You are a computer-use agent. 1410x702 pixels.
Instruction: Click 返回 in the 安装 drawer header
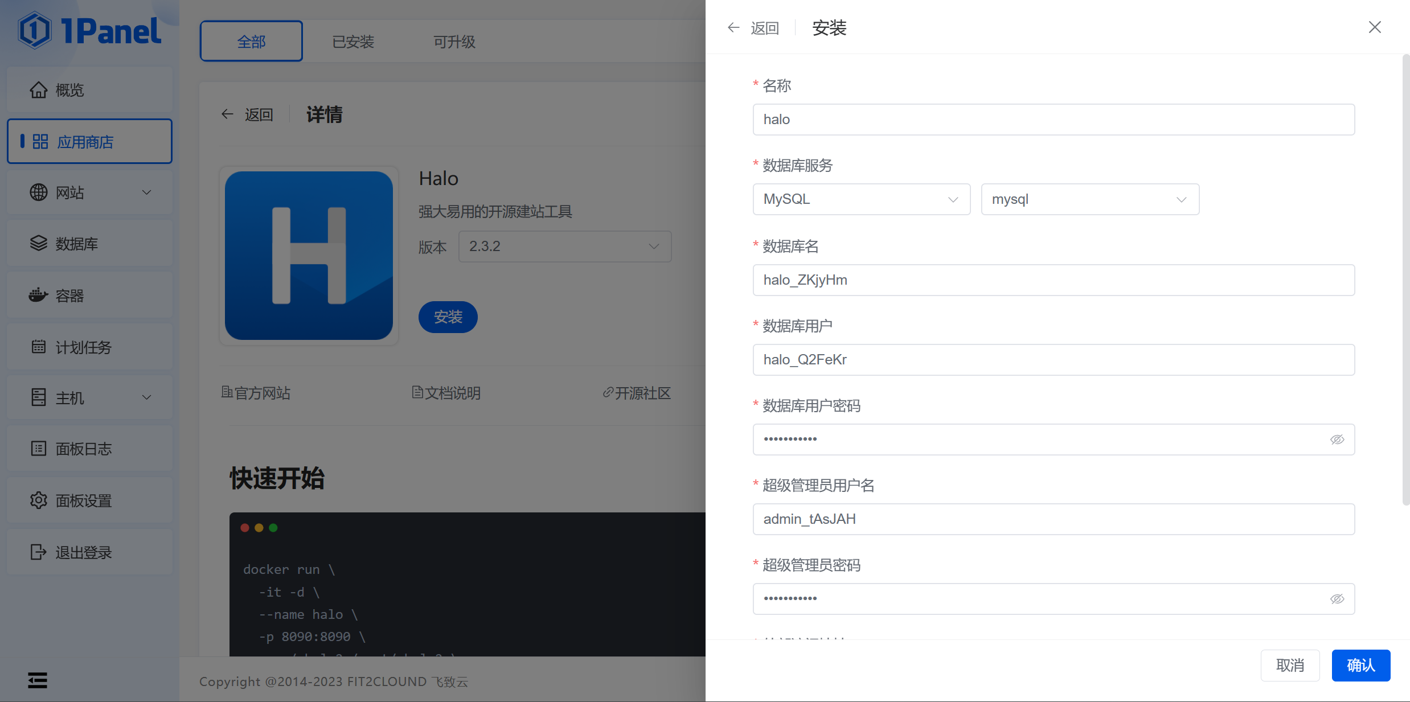tap(765, 28)
